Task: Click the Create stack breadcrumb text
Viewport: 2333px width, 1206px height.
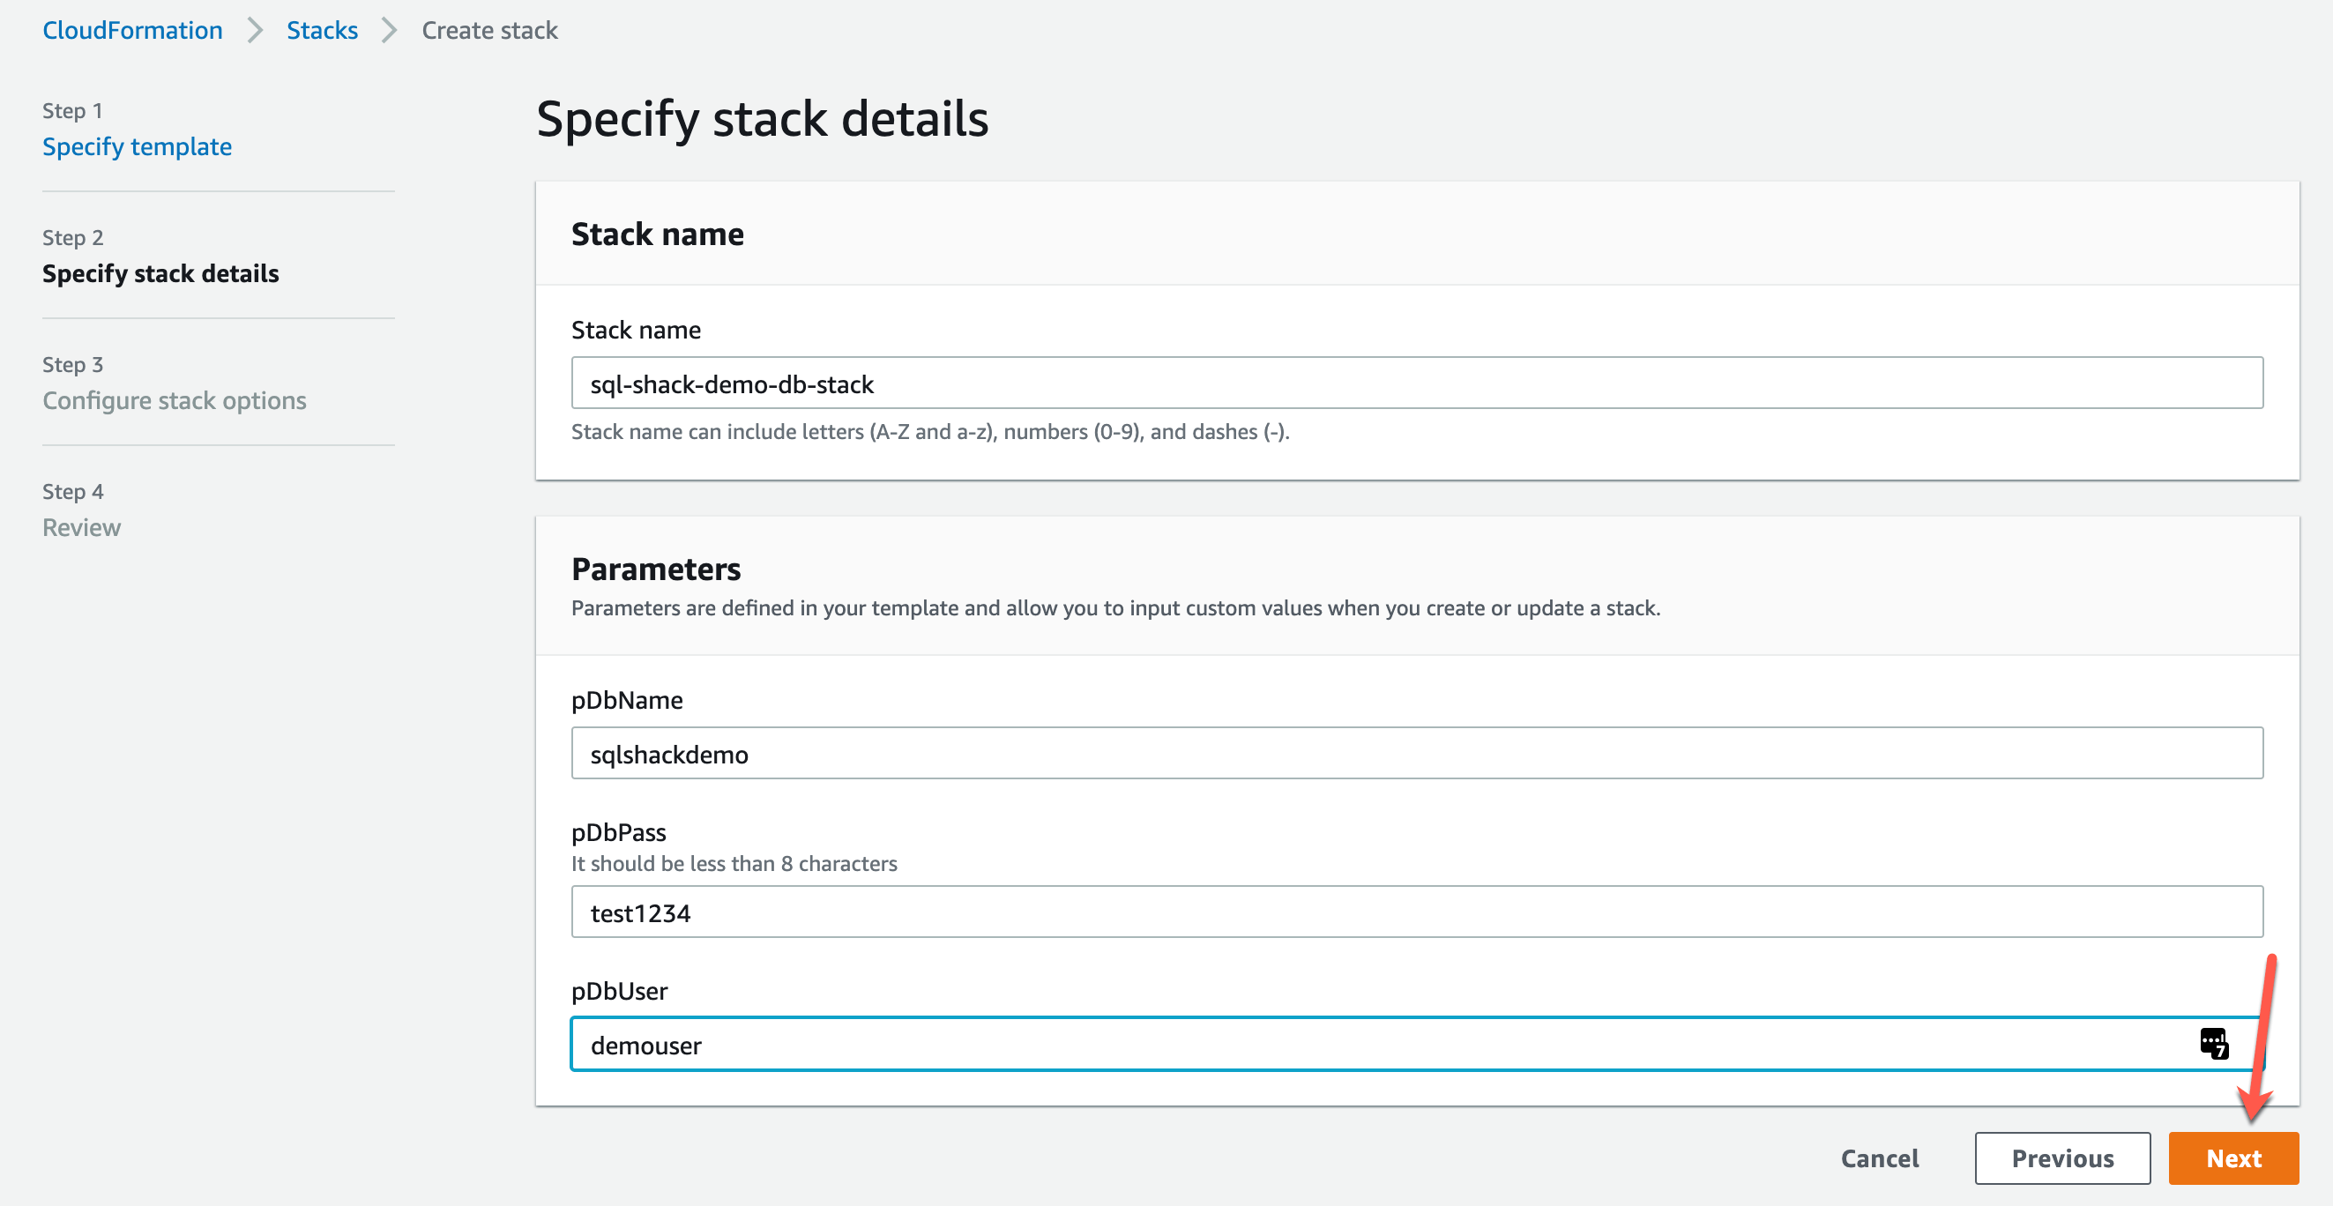Action: (489, 31)
